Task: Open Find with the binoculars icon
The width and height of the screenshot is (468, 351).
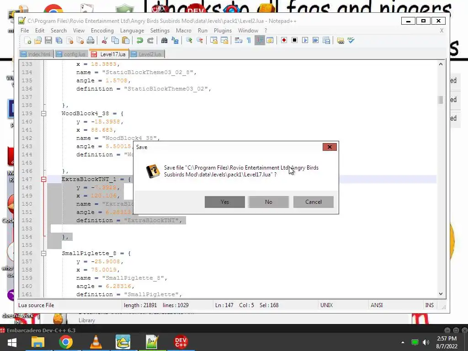Action: (164, 41)
